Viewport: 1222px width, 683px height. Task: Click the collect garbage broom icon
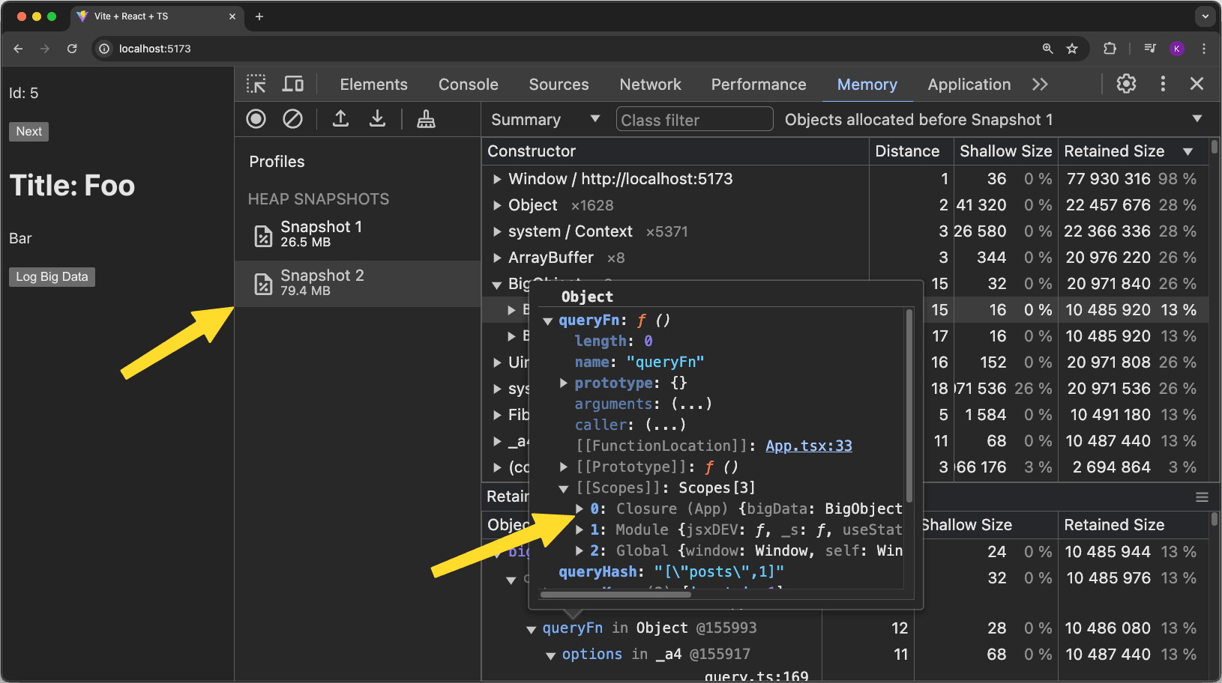426,118
